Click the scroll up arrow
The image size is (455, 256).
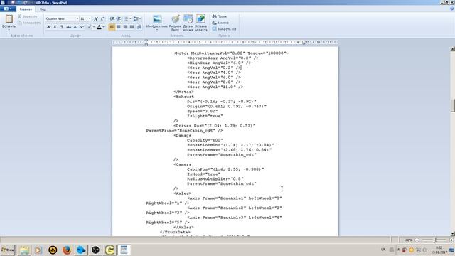(x=452, y=49)
